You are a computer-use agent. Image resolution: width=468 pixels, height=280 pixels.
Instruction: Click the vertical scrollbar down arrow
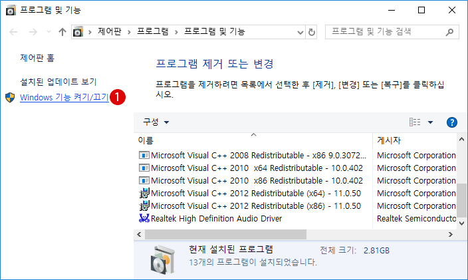[461, 223]
